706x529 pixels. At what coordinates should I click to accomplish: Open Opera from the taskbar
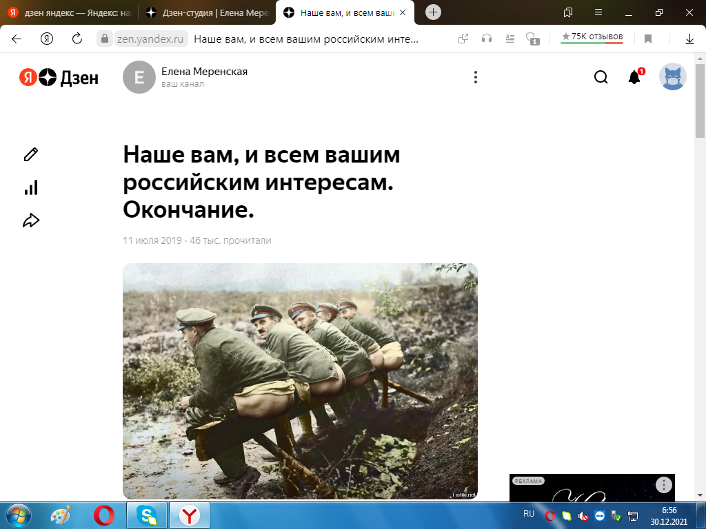point(104,515)
